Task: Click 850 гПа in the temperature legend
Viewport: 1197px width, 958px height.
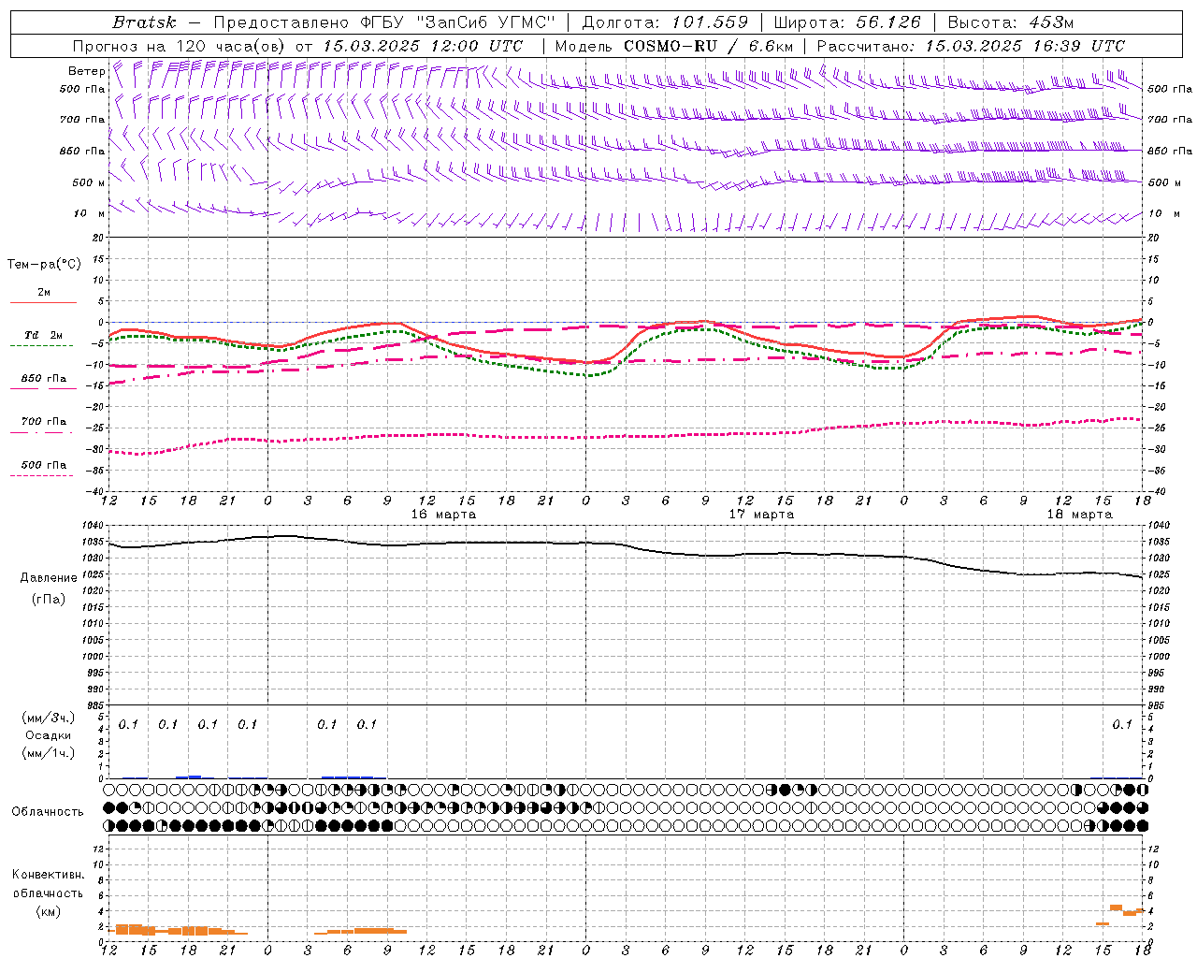Action: pos(44,379)
